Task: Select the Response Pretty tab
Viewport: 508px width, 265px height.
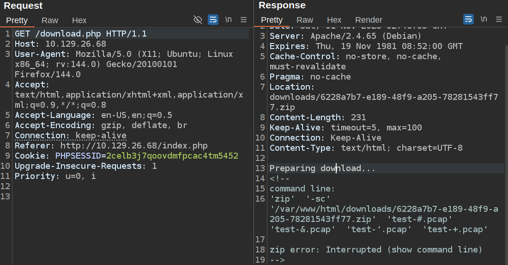Action: [272, 20]
